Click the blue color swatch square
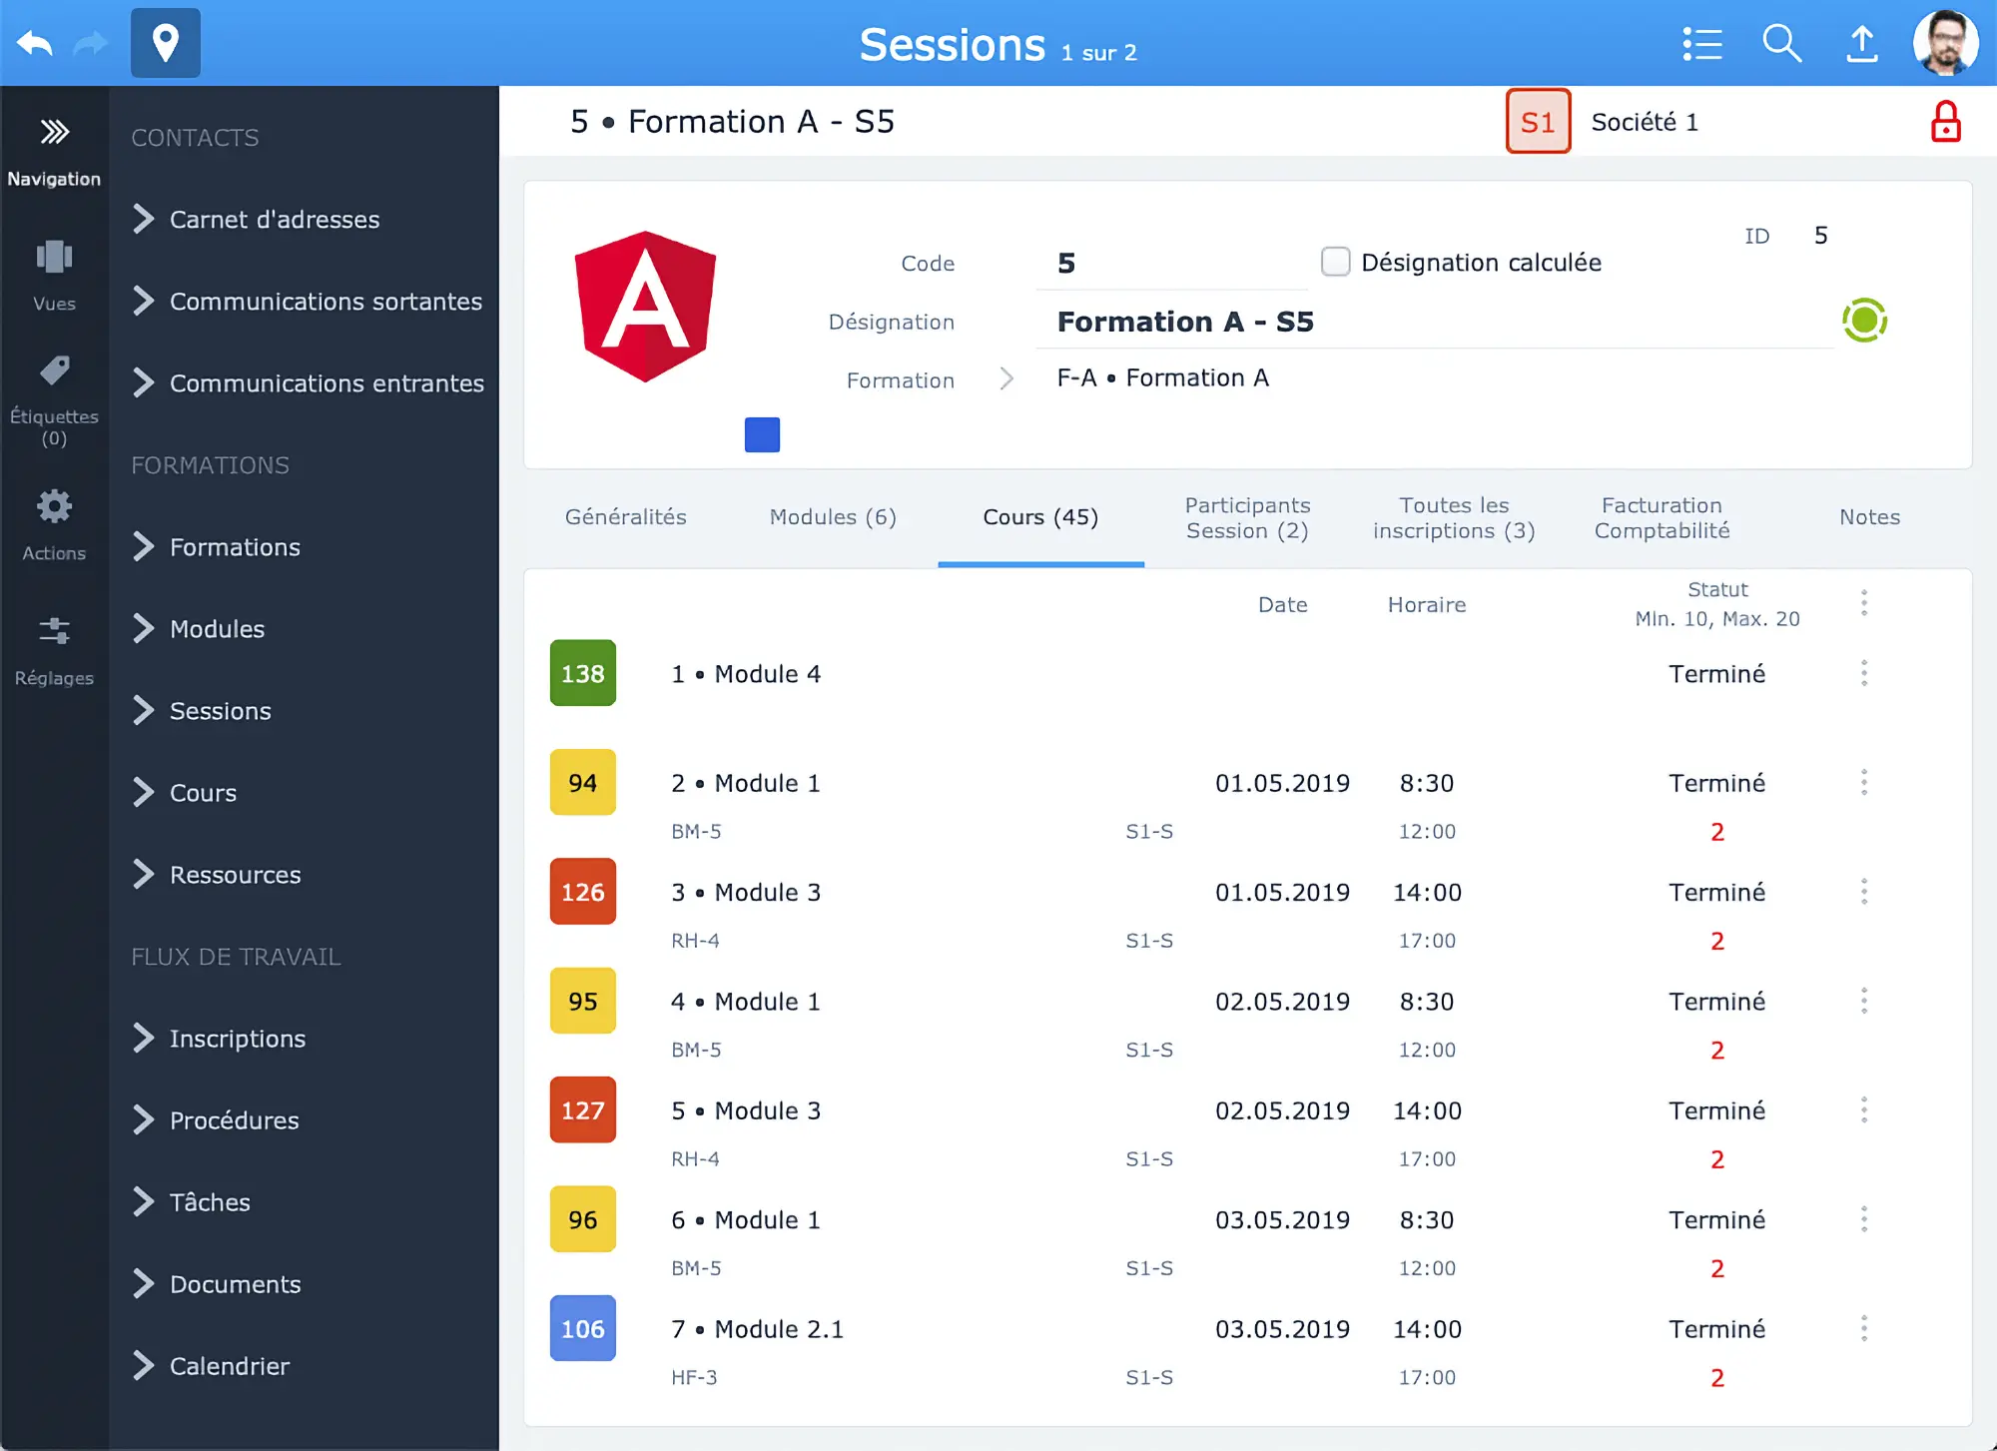The image size is (1997, 1451). [762, 434]
